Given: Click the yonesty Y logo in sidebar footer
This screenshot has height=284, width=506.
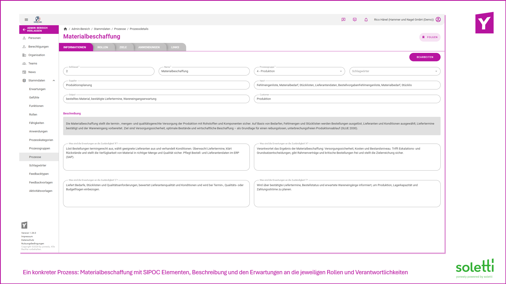Looking at the screenshot, I should pyautogui.click(x=24, y=225).
